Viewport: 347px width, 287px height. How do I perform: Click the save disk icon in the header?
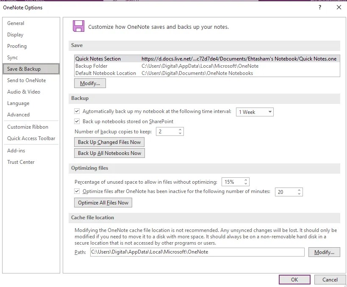[x=79, y=26]
